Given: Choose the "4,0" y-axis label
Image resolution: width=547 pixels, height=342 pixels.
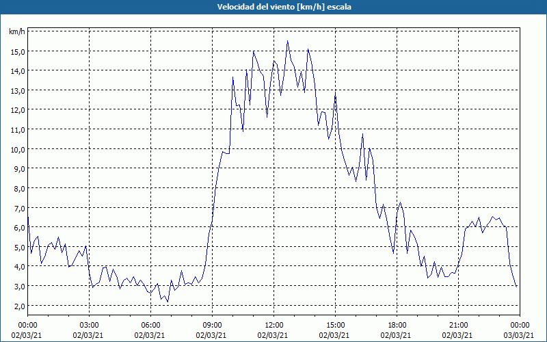Looking at the screenshot, I should pyautogui.click(x=19, y=267).
